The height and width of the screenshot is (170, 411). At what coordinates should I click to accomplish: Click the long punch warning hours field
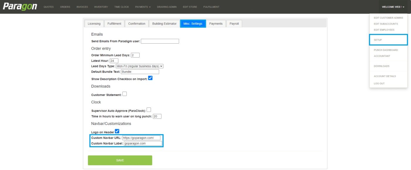[157, 116]
